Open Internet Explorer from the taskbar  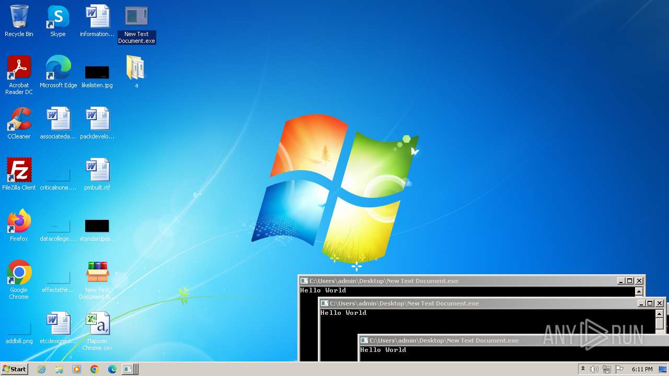click(x=41, y=369)
